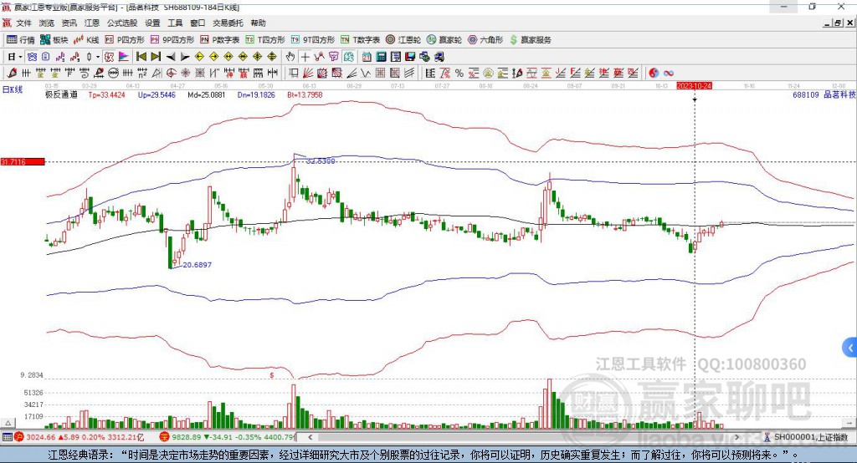Open the 帮助 menu
The image size is (857, 463).
coord(258,23)
